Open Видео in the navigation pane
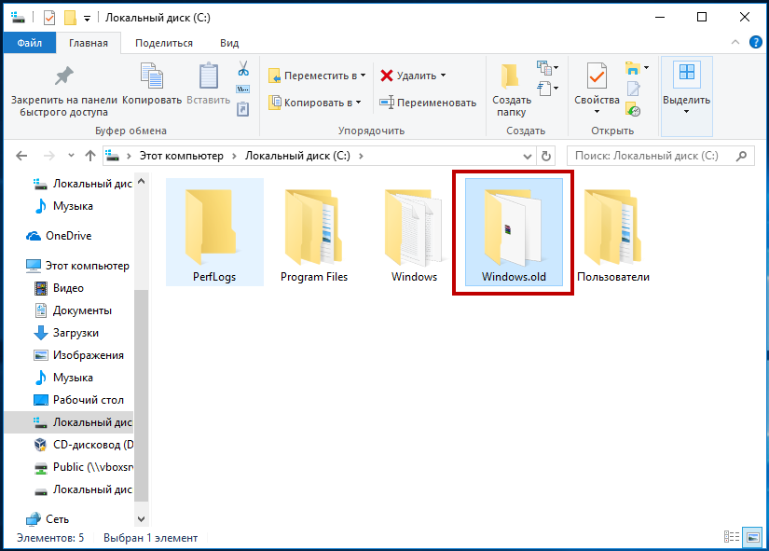The width and height of the screenshot is (769, 551). [x=69, y=288]
